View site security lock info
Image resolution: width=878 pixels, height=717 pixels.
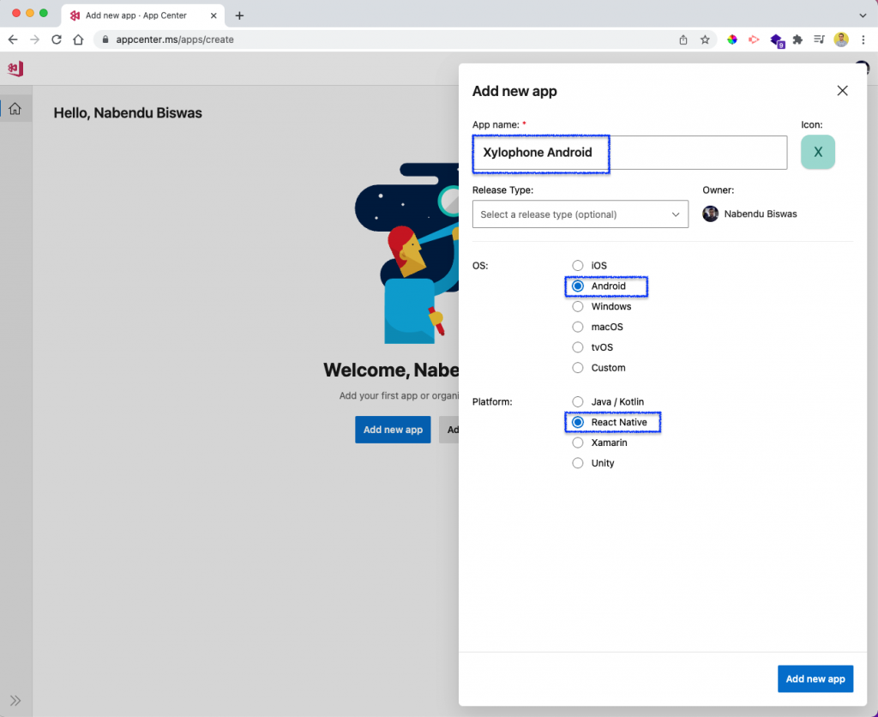pos(105,39)
